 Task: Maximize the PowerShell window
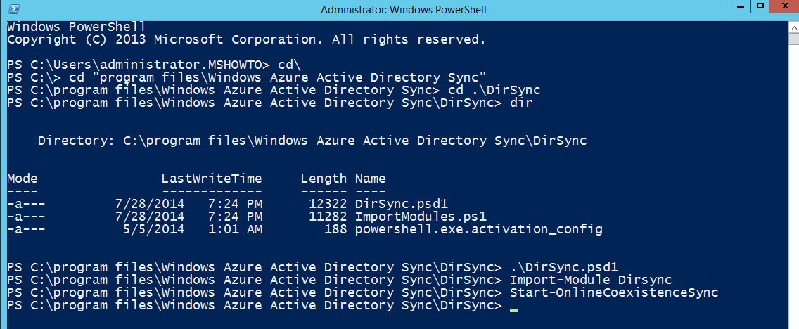point(760,6)
